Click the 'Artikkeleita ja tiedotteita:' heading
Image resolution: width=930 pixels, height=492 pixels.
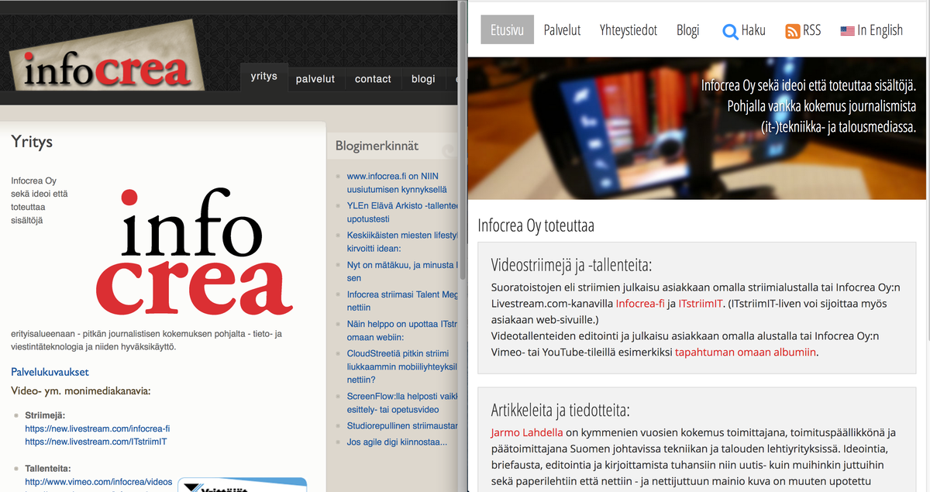click(x=560, y=410)
